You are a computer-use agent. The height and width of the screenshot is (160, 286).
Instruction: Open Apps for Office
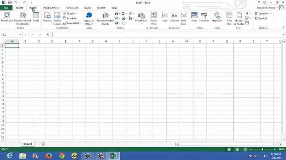89,19
